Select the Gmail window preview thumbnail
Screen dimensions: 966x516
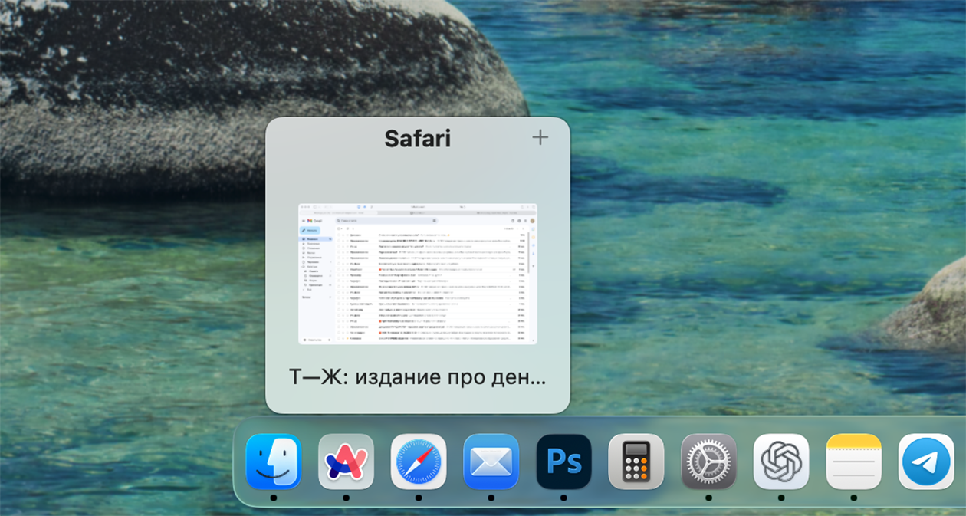[418, 274]
